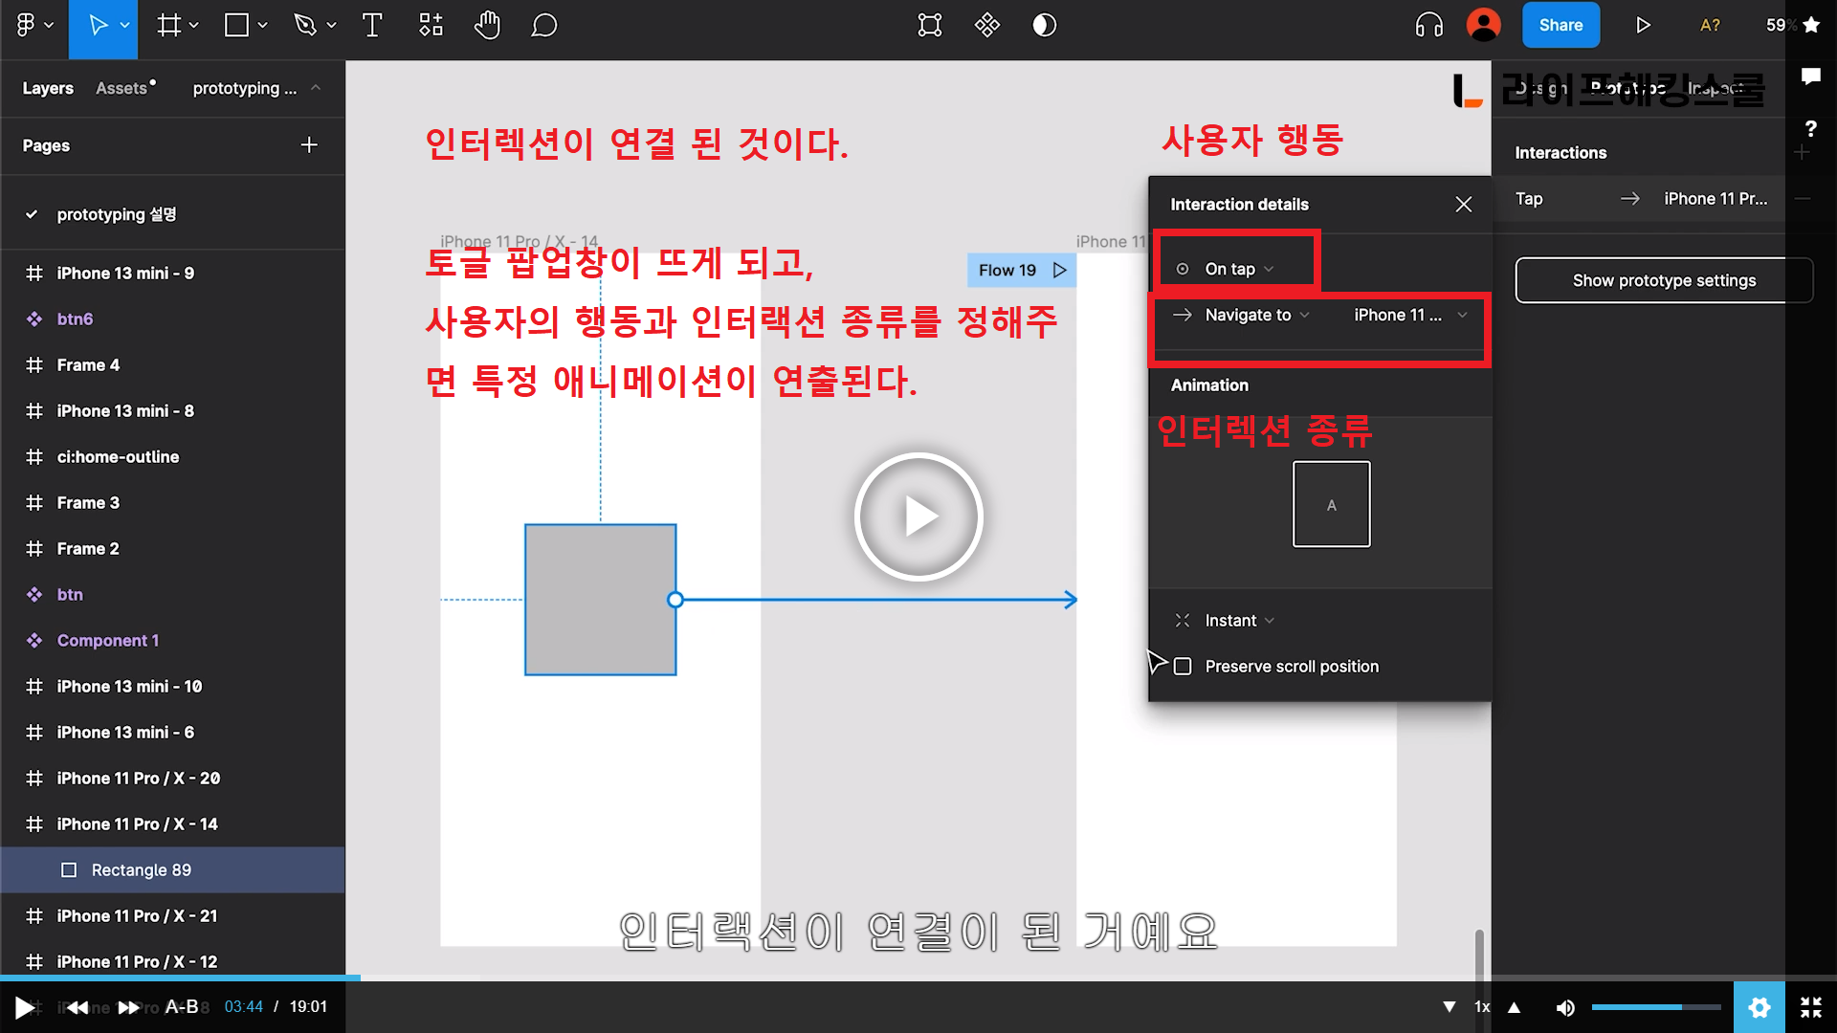Select the Hand tool
The width and height of the screenshot is (1837, 1033).
point(487,26)
